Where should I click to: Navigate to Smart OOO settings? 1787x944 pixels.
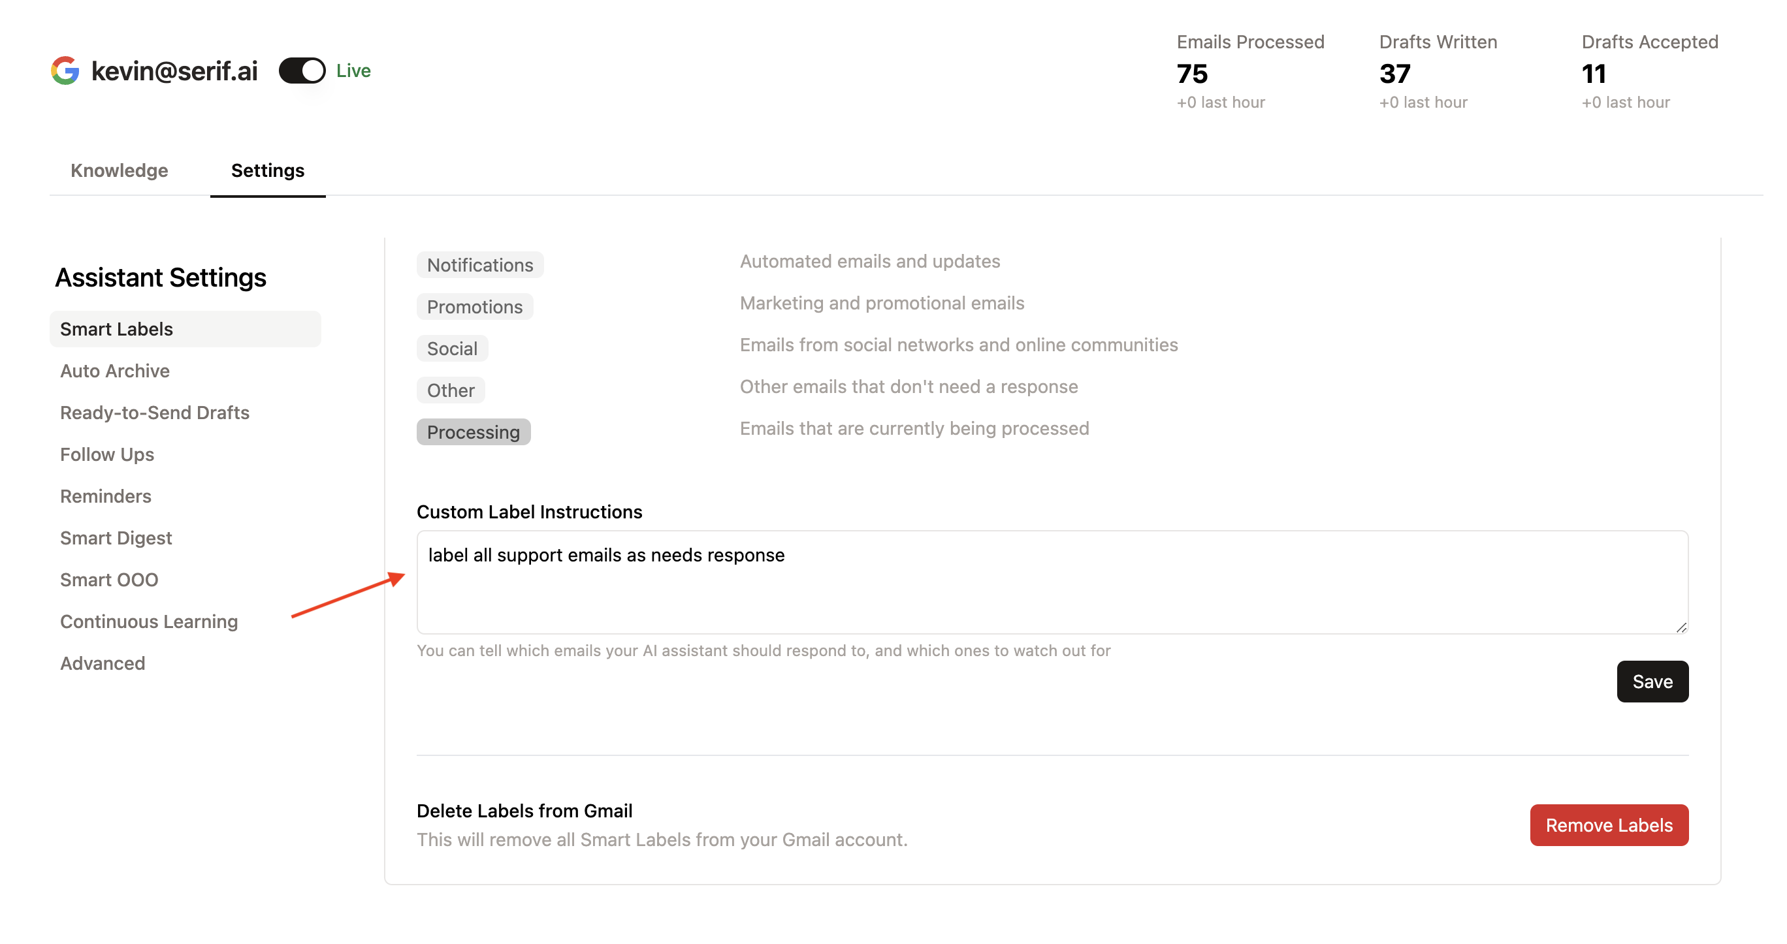pyautogui.click(x=110, y=580)
